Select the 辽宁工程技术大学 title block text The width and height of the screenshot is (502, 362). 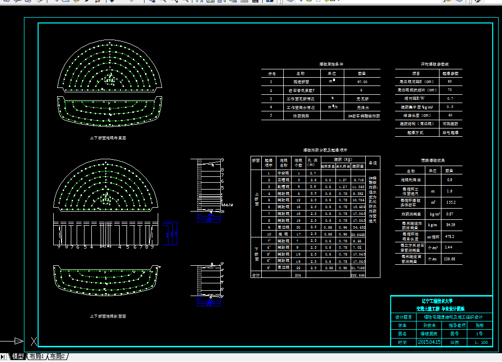[437, 301]
